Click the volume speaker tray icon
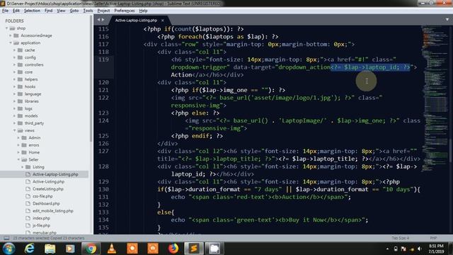453x255 pixels. click(420, 249)
